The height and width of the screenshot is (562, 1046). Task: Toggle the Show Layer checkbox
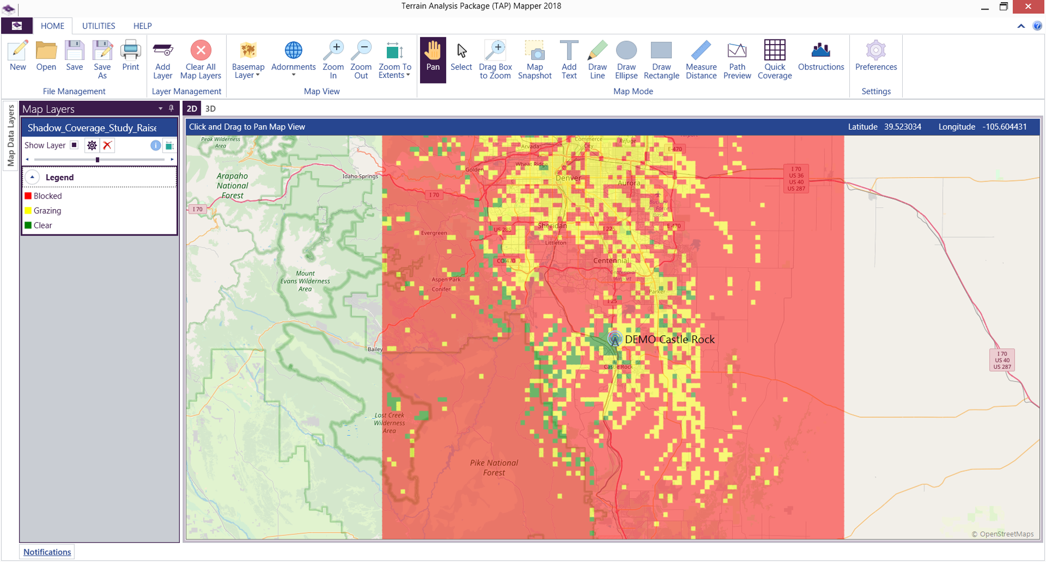coord(74,145)
